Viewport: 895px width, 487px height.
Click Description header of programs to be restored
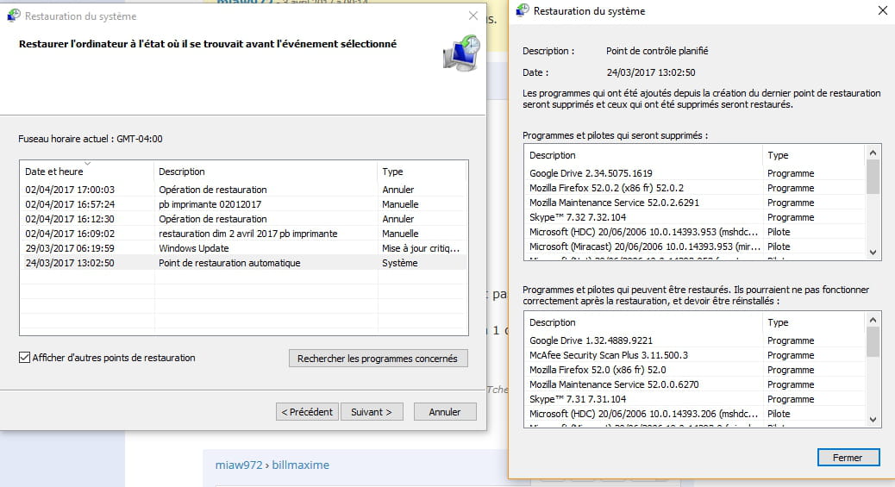coord(643,322)
